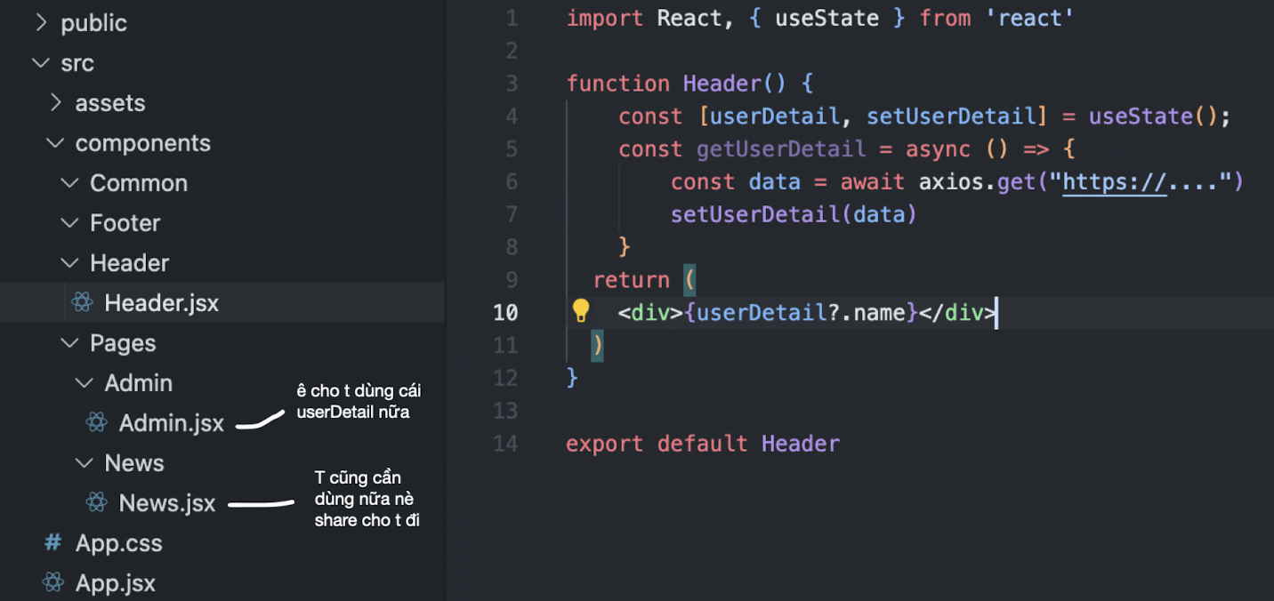Click the React icon beside Header.jsx
Image resolution: width=1274 pixels, height=601 pixels.
(82, 303)
